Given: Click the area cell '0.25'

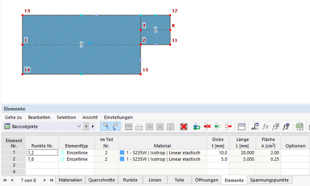Looking at the screenshot, I should [268, 159].
